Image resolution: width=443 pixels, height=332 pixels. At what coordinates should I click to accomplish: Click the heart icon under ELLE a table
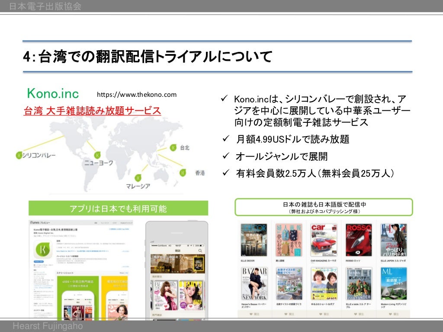pos(356,314)
